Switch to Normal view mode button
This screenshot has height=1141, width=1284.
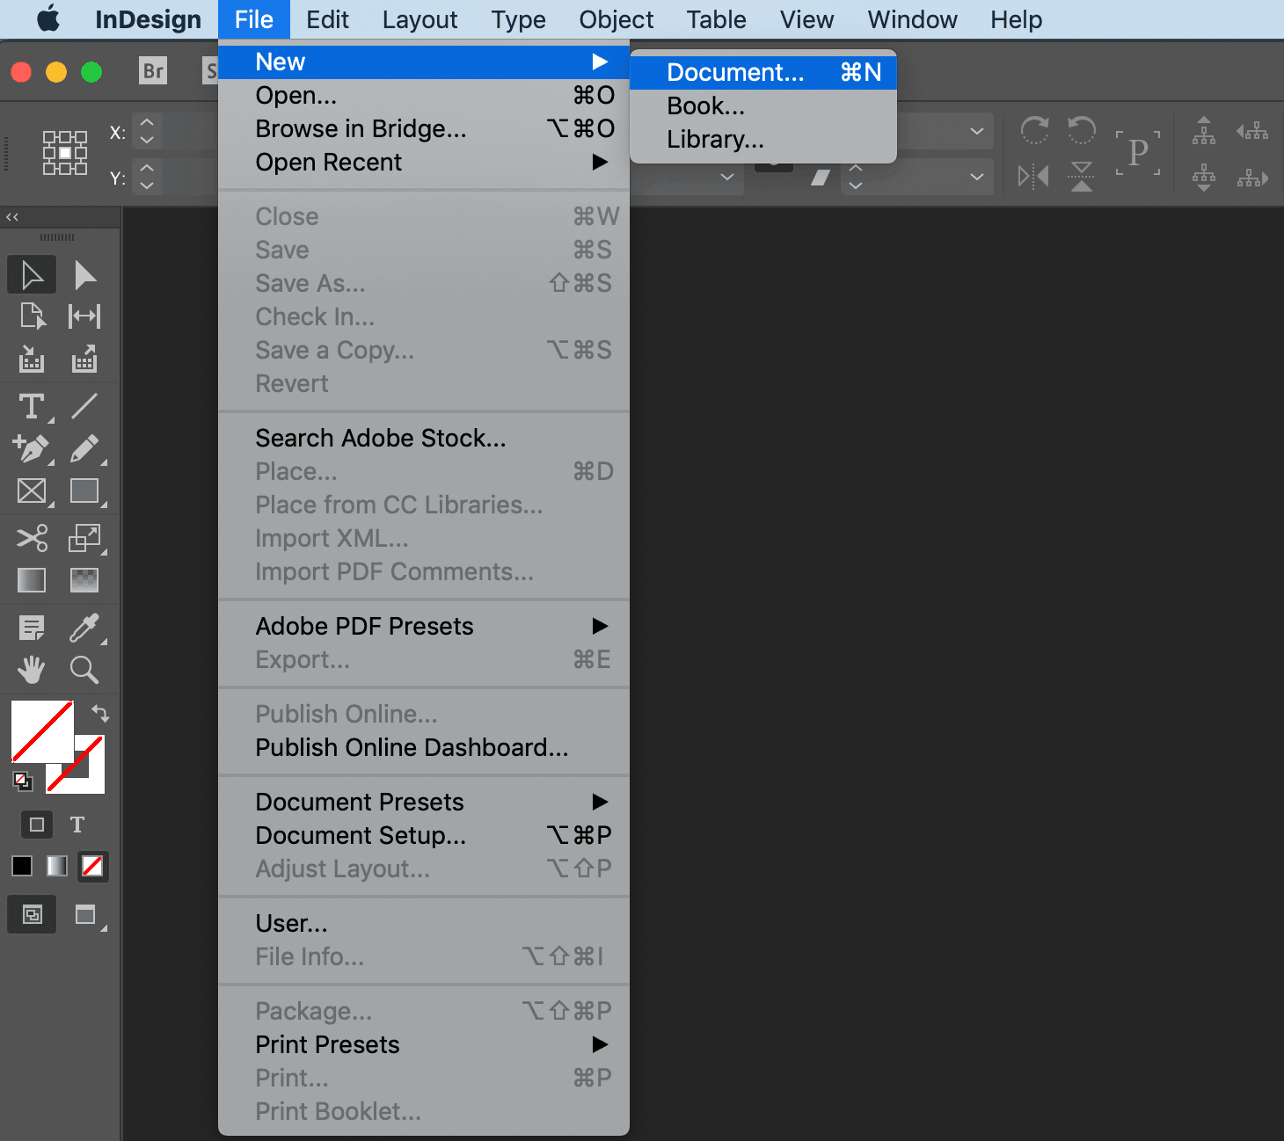pos(33,915)
